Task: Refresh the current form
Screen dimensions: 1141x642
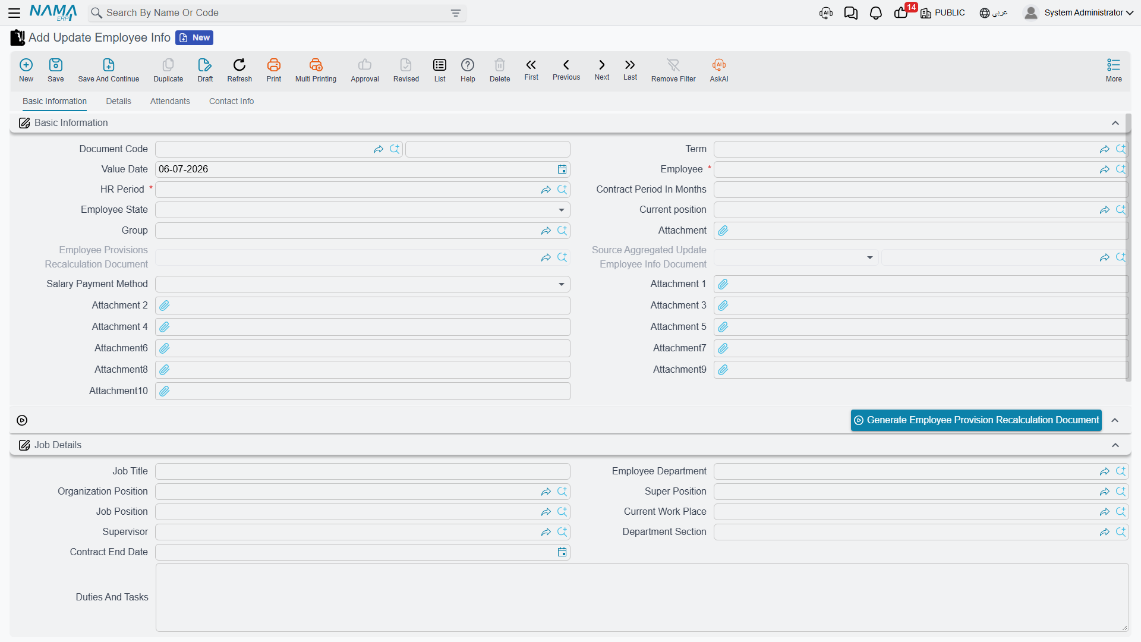Action: [x=239, y=70]
